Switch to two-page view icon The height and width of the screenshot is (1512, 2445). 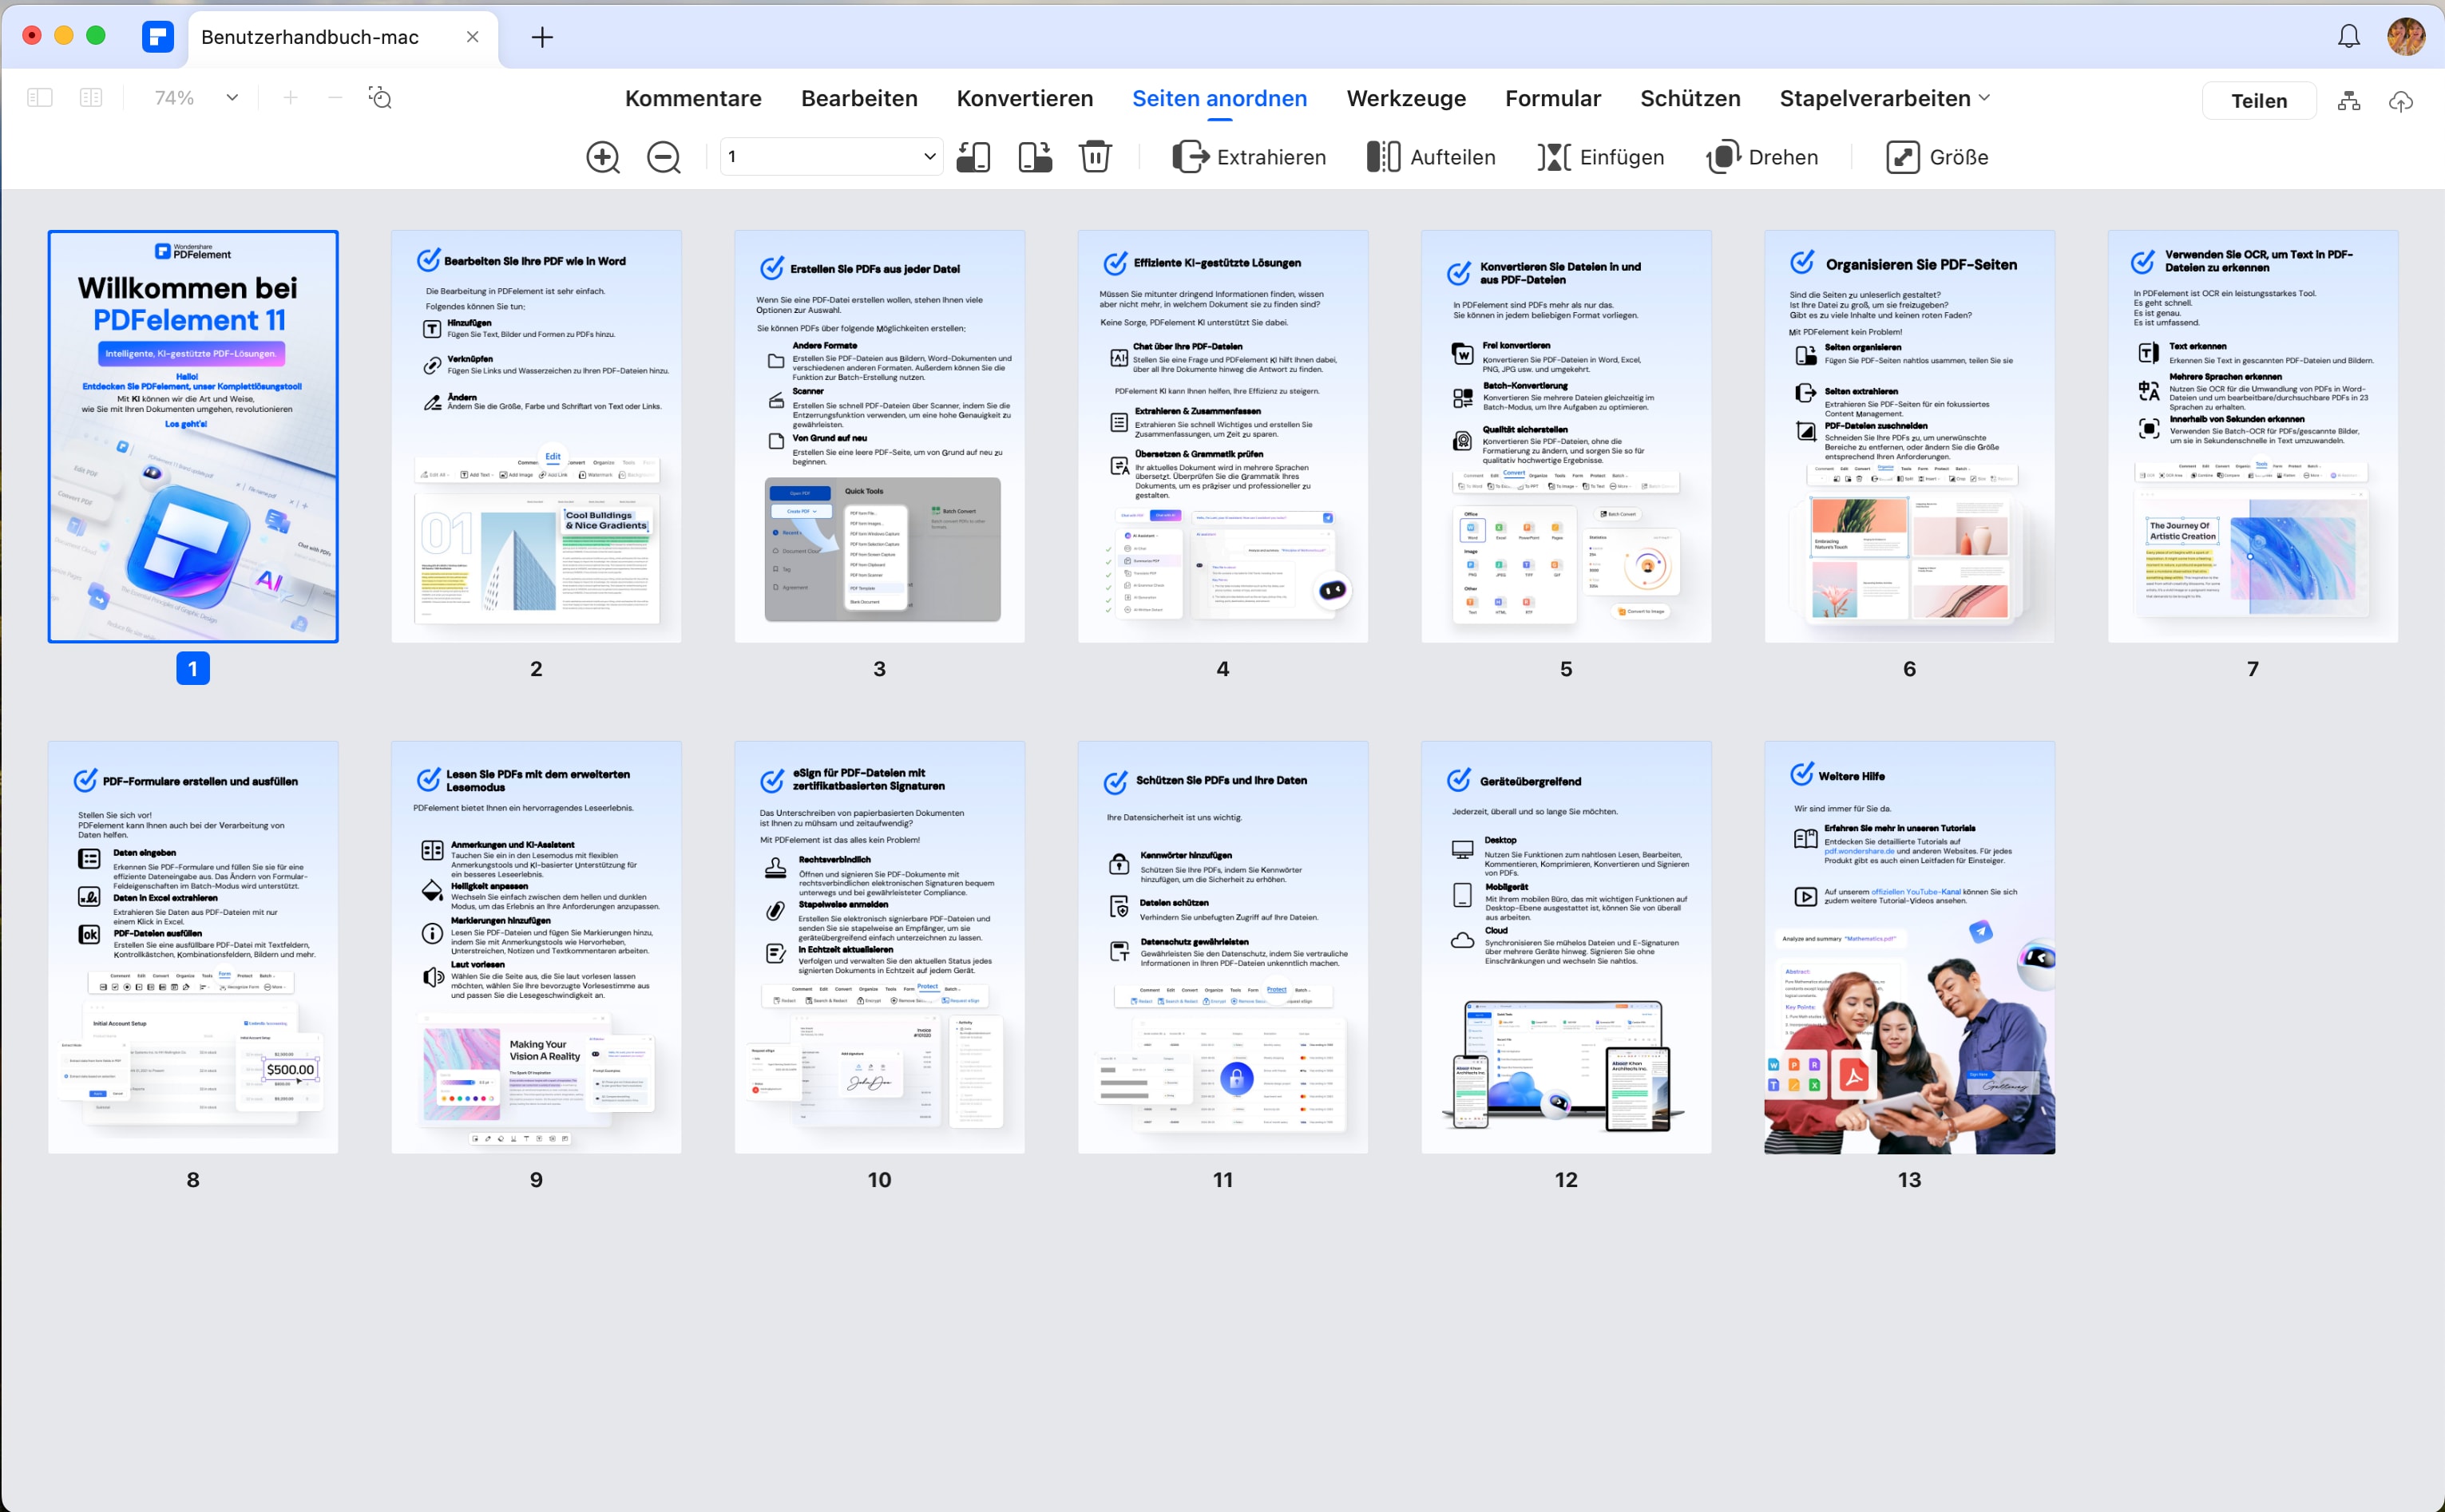coord(91,97)
